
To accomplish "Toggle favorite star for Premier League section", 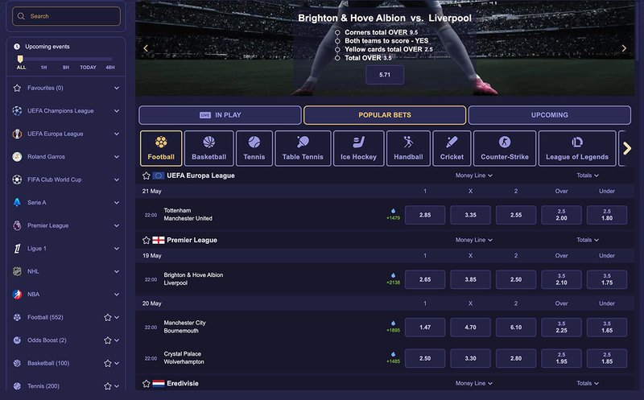I will 147,240.
